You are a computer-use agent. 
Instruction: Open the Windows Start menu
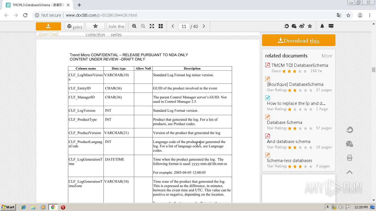pyautogui.click(x=8, y=207)
